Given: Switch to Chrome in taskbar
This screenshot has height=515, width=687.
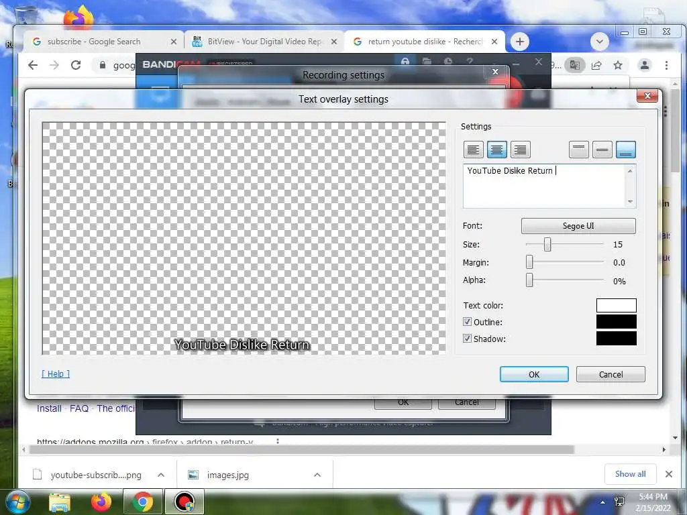Looking at the screenshot, I should pyautogui.click(x=143, y=502).
